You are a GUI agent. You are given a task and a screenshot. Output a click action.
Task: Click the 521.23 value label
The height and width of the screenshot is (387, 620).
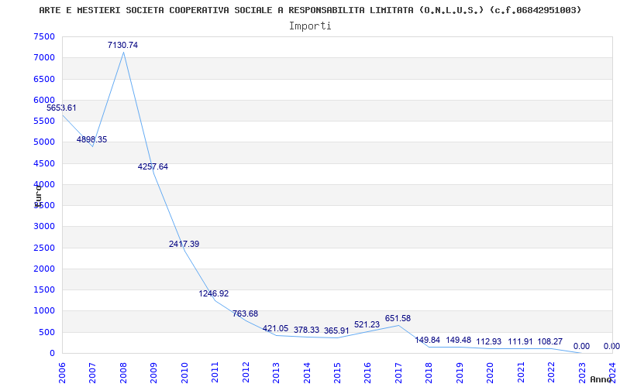[367, 324]
